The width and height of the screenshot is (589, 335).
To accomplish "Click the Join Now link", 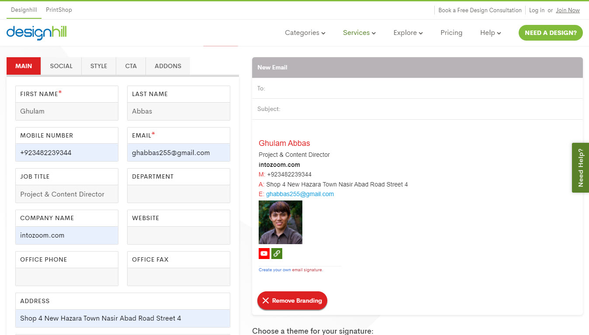I will (568, 10).
